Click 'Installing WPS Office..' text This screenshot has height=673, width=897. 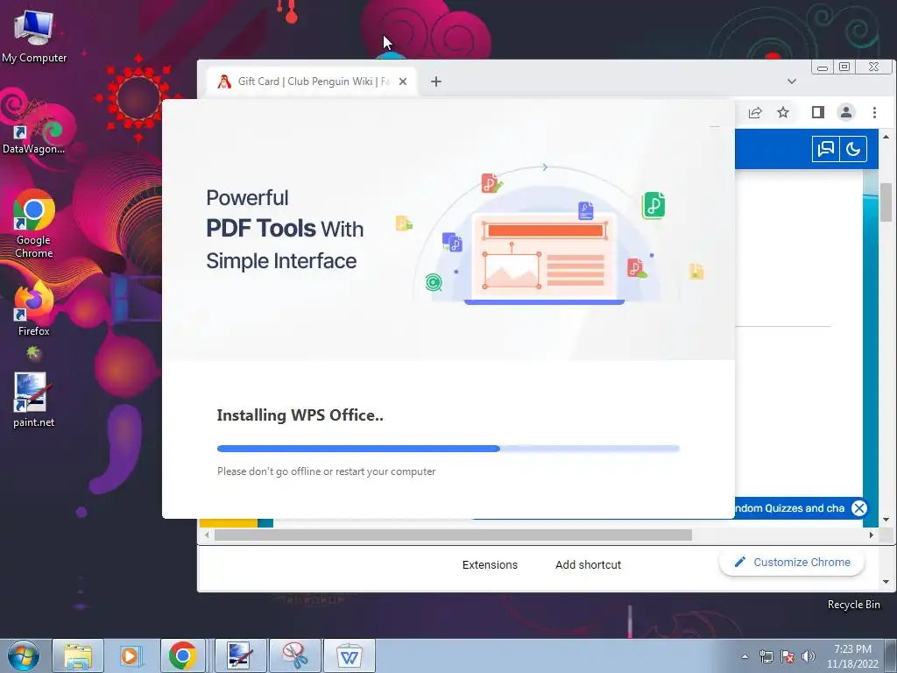[x=300, y=414]
